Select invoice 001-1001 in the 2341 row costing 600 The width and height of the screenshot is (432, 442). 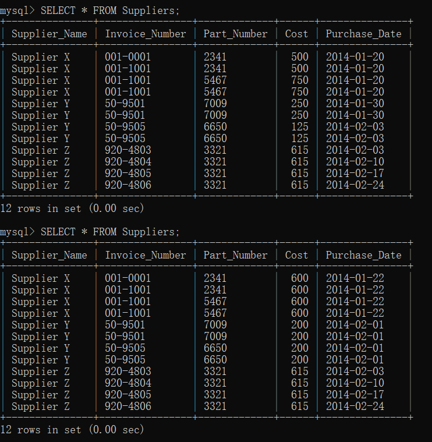coord(128,290)
